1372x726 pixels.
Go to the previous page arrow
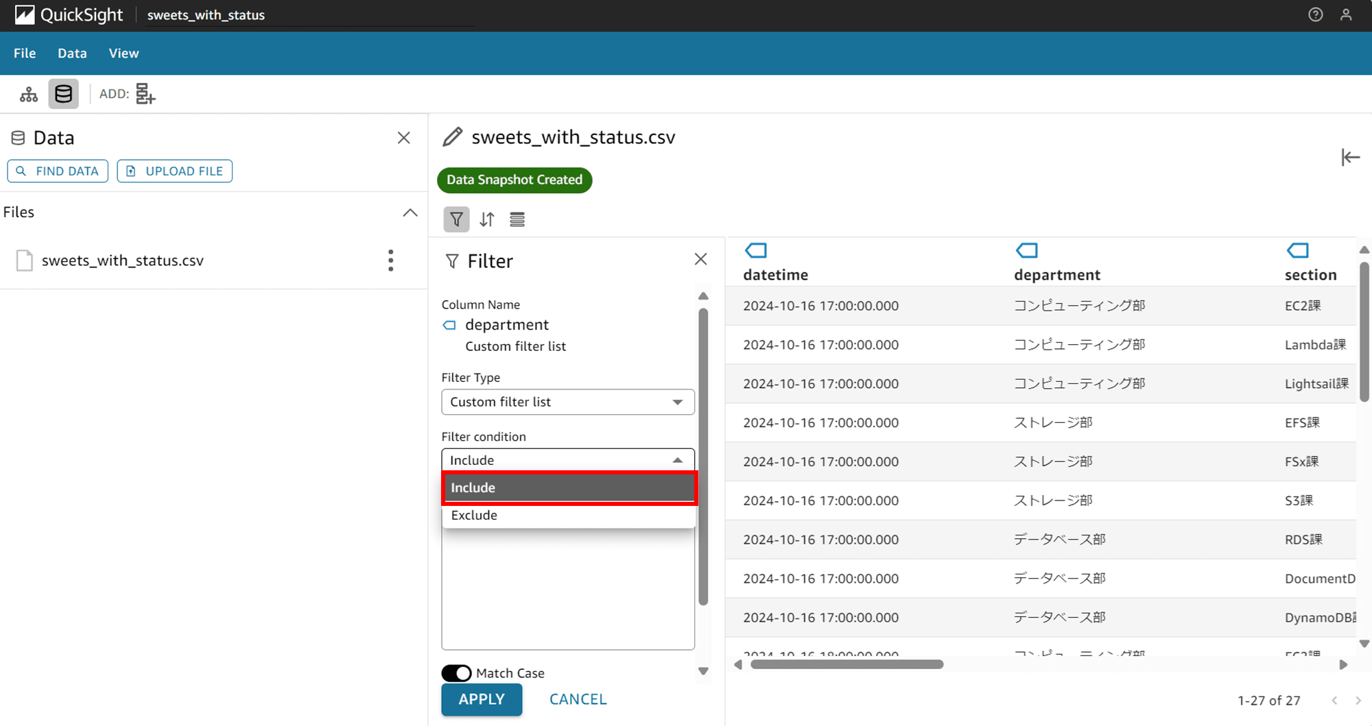1334,701
